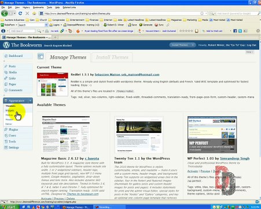
Task: Select the Manage Themes tab
Action: click(68, 57)
